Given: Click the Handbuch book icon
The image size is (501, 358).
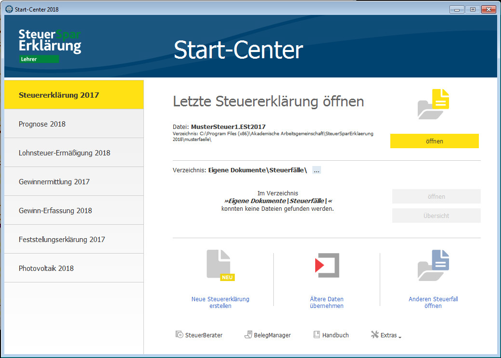Looking at the screenshot, I should click(x=317, y=334).
